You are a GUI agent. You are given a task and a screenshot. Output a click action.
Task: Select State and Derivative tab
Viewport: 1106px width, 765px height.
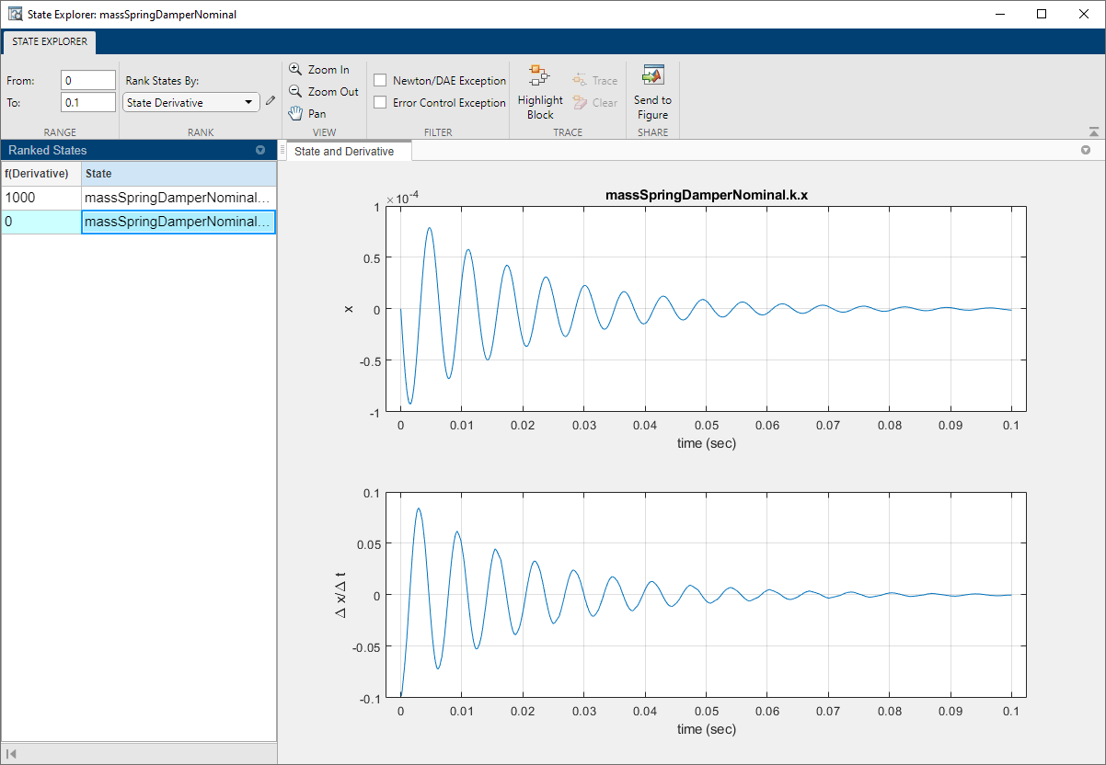pos(344,152)
